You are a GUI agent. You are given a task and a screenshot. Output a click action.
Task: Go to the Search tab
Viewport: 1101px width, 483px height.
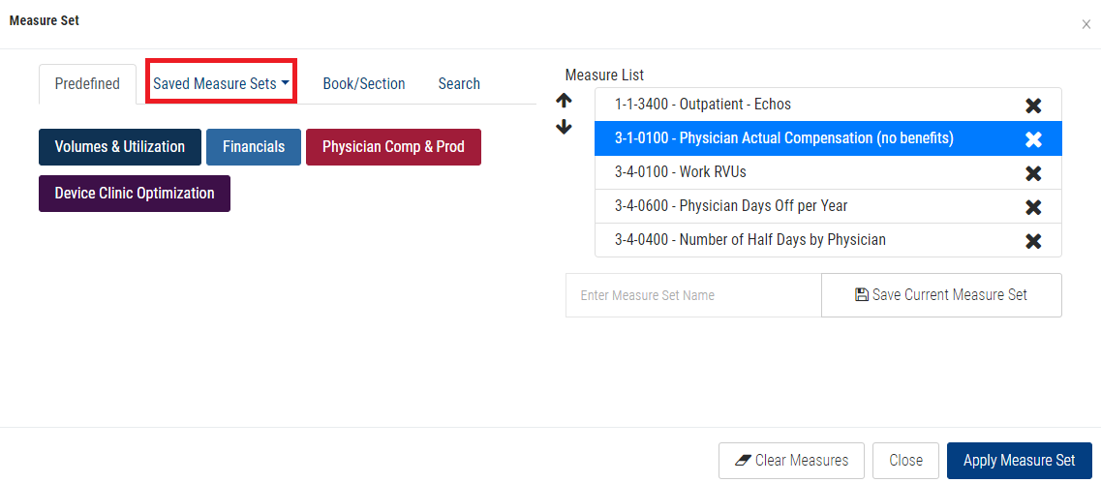(459, 84)
